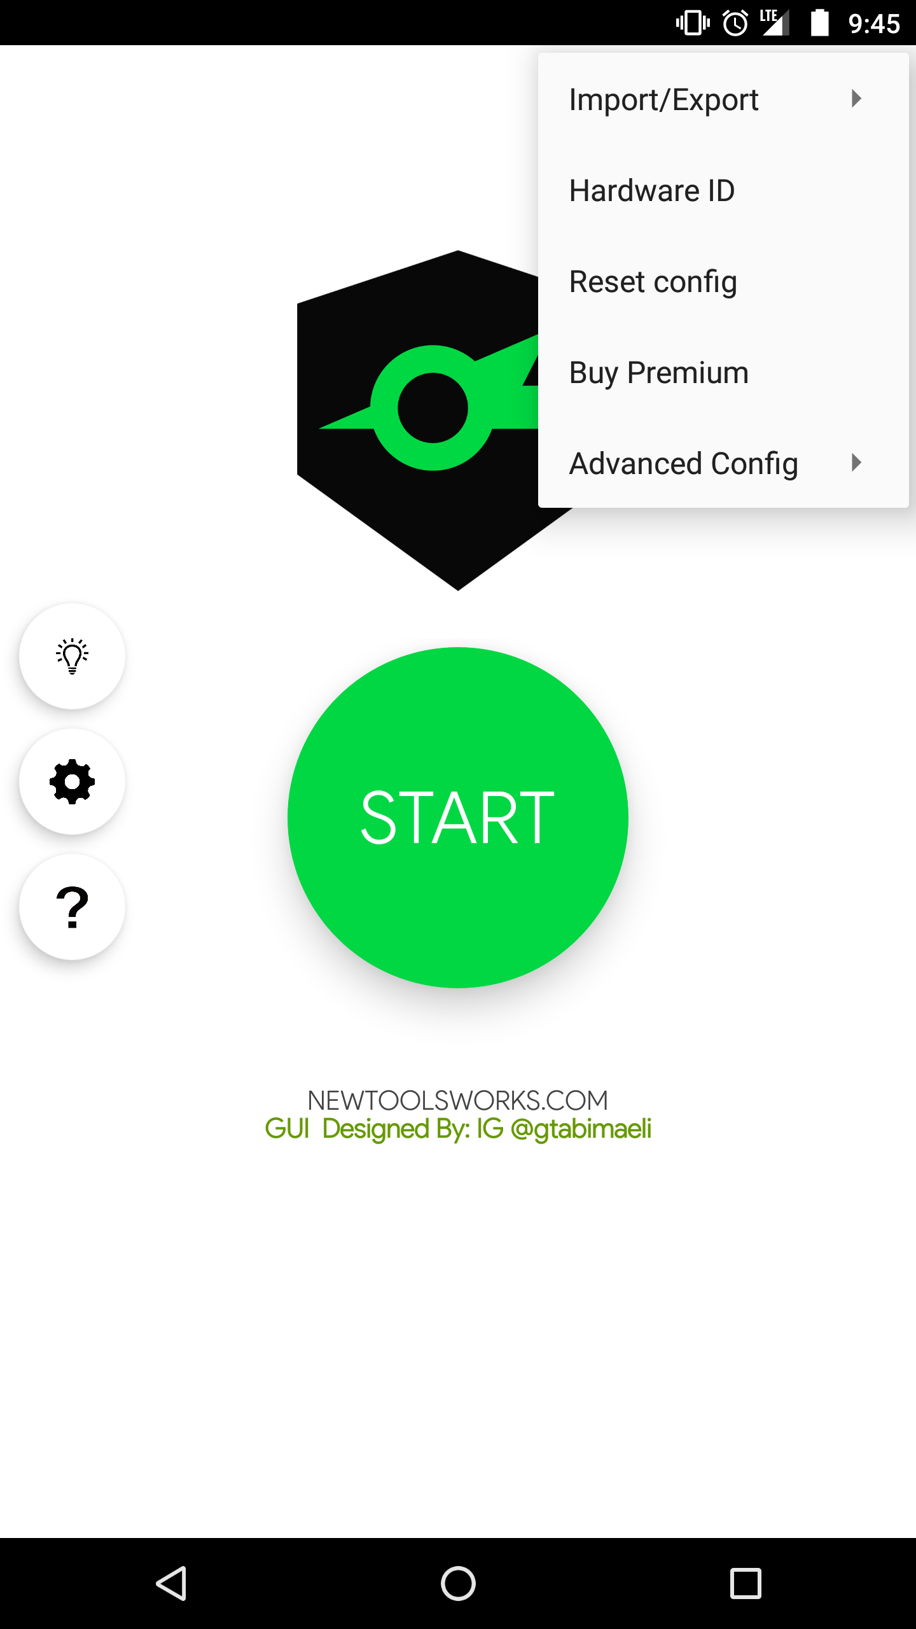Select Hardware ID from the menu
916x1629 pixels.
(x=723, y=190)
